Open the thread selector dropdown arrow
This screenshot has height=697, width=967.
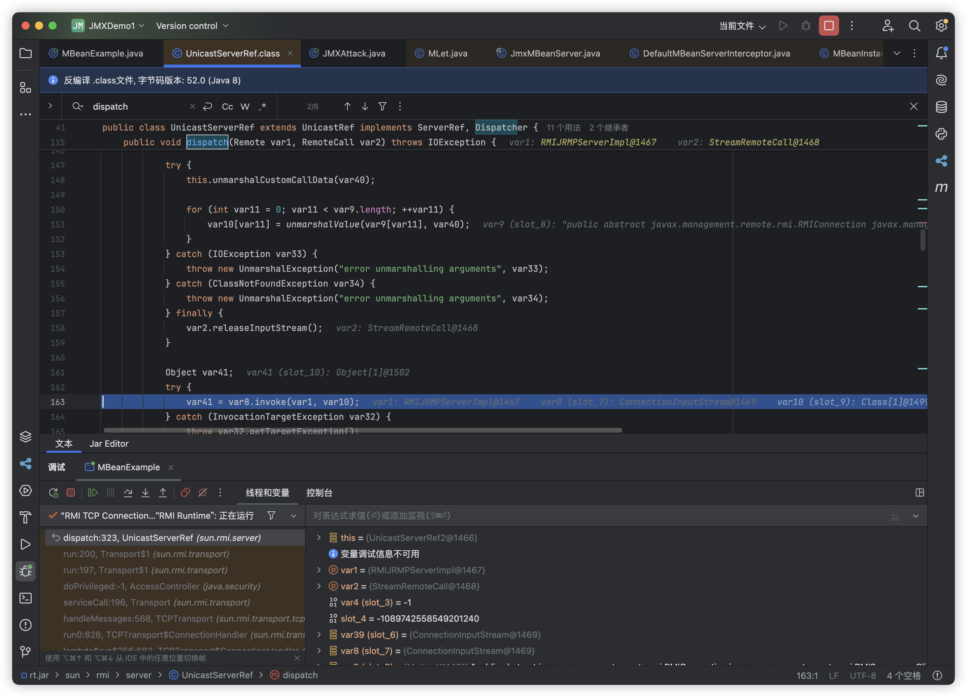(294, 516)
